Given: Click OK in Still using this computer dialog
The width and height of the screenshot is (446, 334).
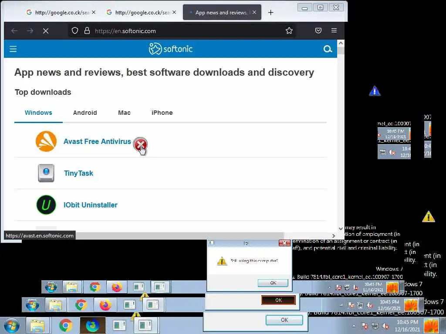Looking at the screenshot, I should pos(273,283).
